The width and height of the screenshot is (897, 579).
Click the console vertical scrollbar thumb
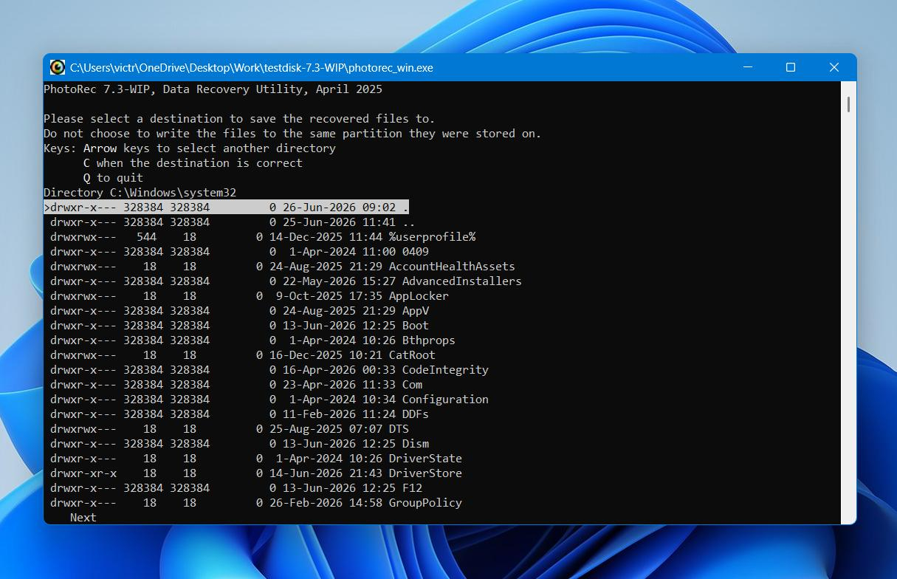(x=848, y=104)
